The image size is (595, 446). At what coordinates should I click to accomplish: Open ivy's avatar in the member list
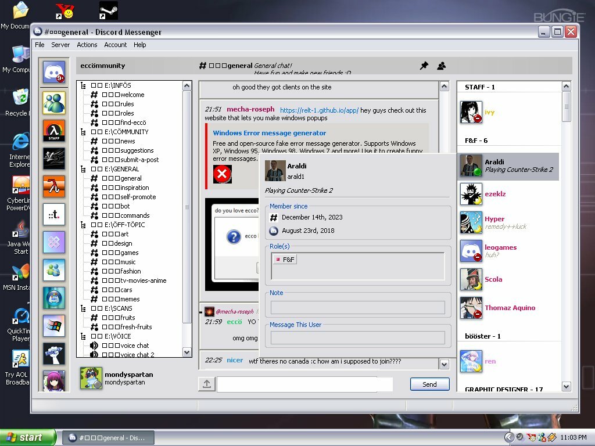[x=471, y=112]
